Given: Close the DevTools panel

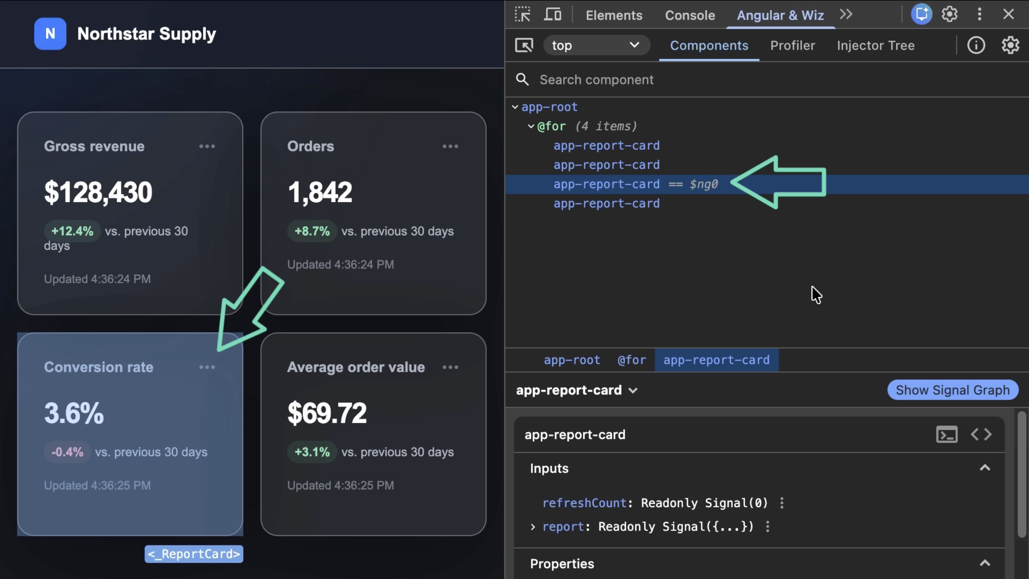Looking at the screenshot, I should tap(1009, 14).
